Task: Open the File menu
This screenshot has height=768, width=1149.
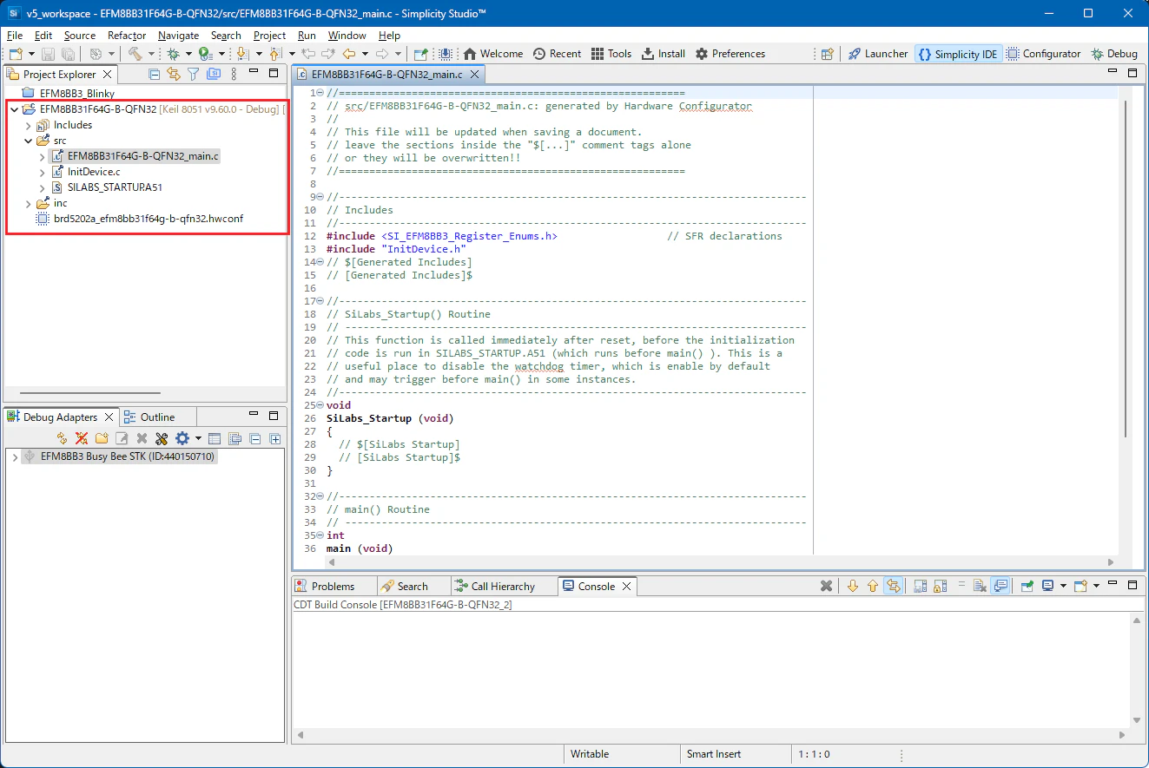Action: 15,36
